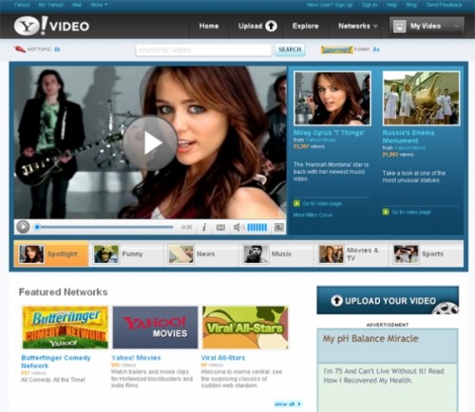Click 'More Miley Cyrus' link
475x412 pixels.
pos(313,215)
